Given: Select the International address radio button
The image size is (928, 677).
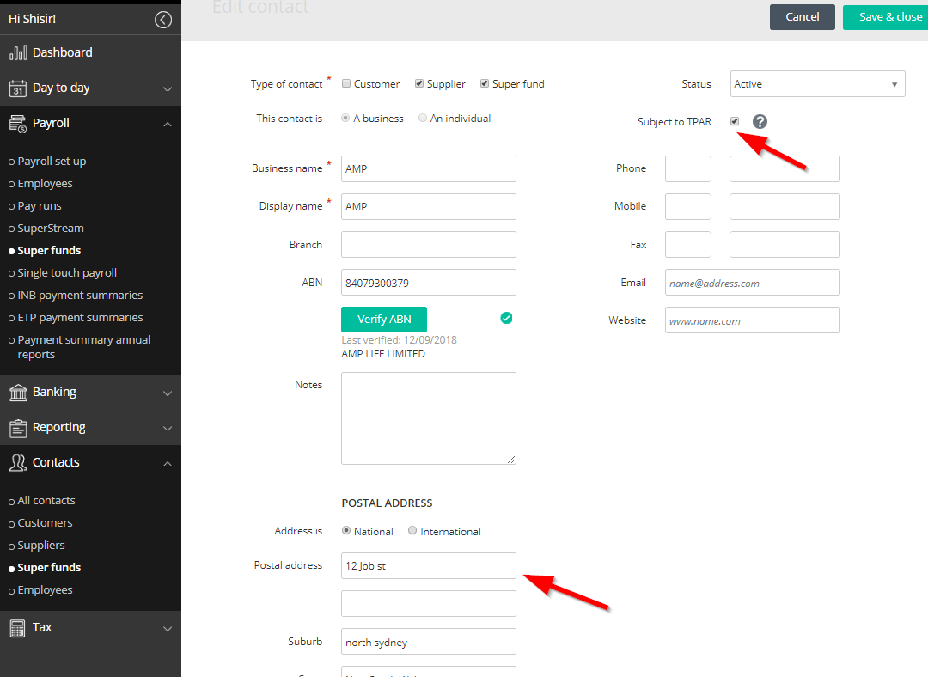Looking at the screenshot, I should [x=412, y=530].
